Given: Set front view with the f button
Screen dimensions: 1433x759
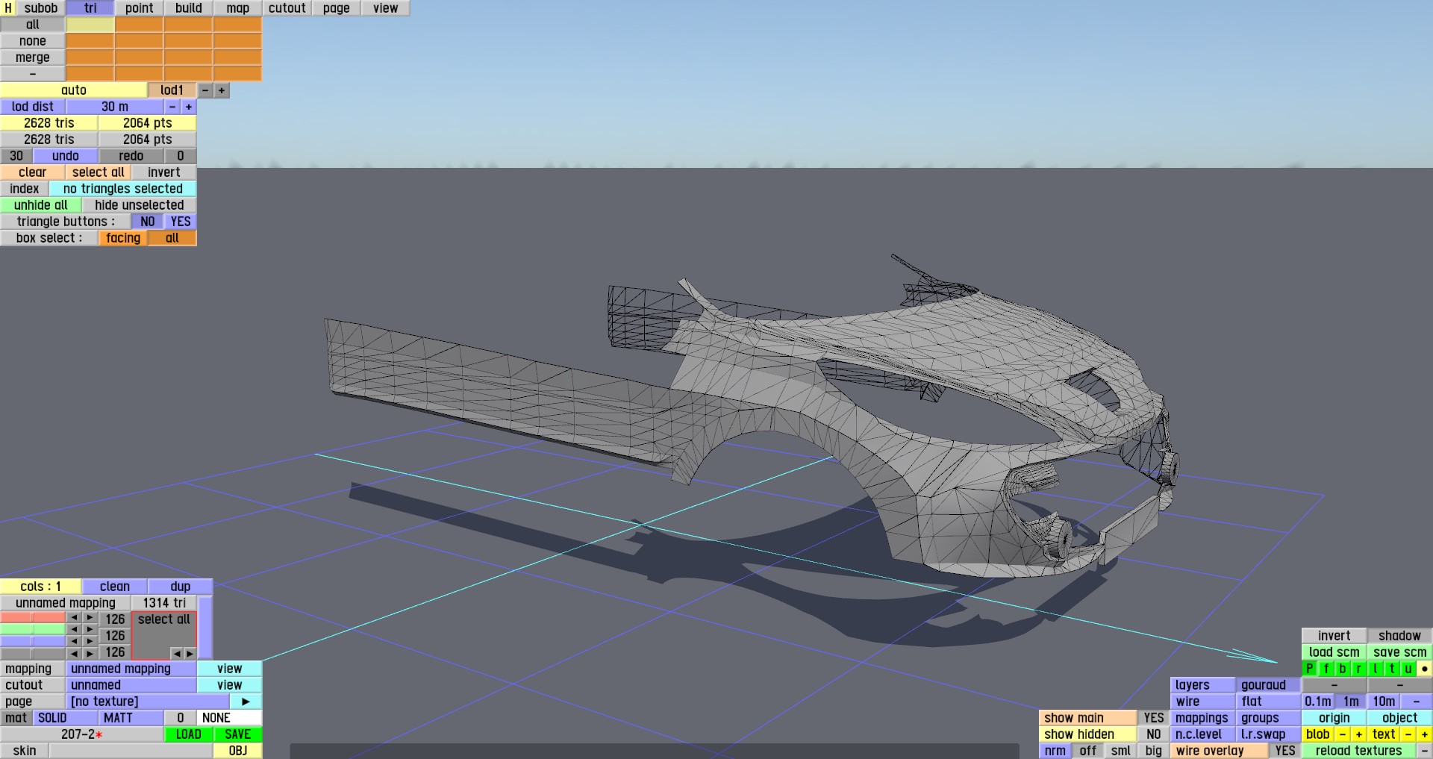Looking at the screenshot, I should [x=1326, y=669].
